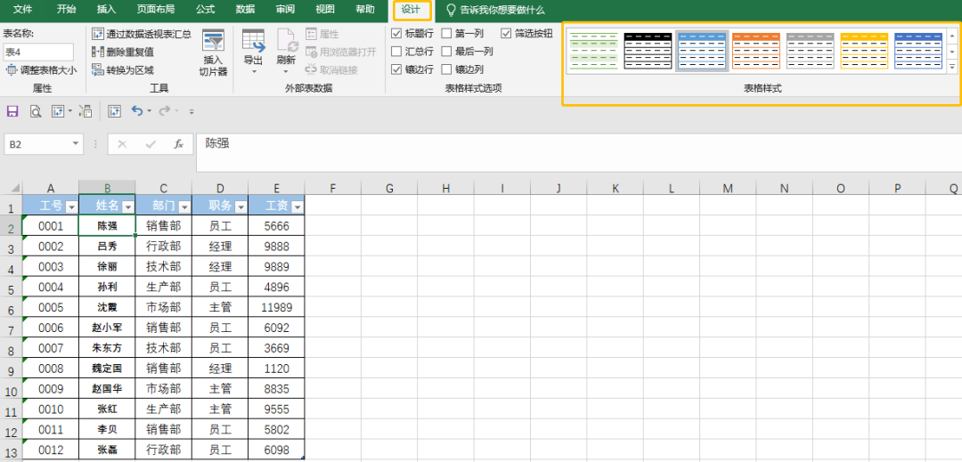Select cell with 工号 0012
The width and height of the screenshot is (962, 462).
(51, 450)
